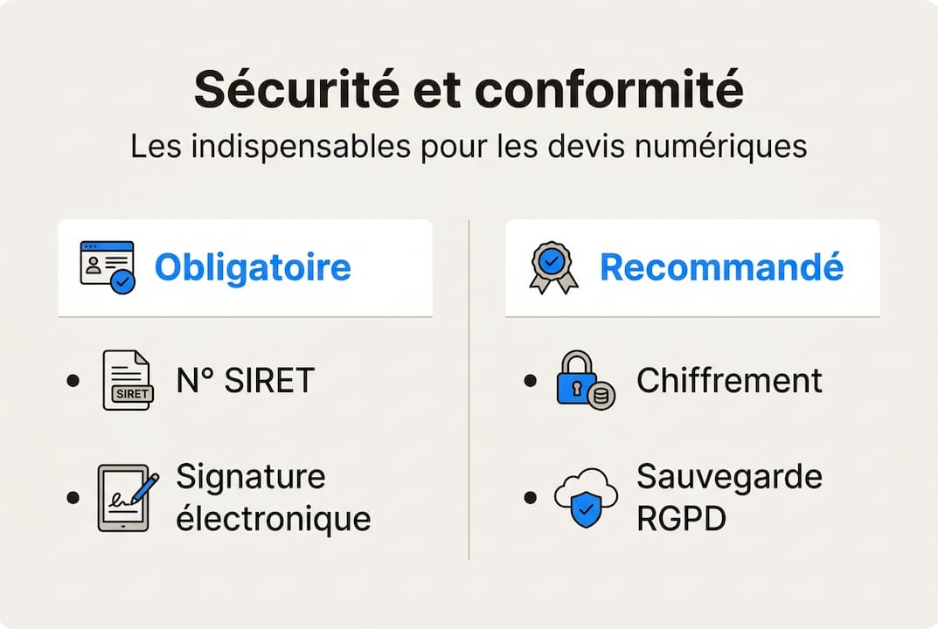Click the bullet before Signature électronique

(73, 499)
